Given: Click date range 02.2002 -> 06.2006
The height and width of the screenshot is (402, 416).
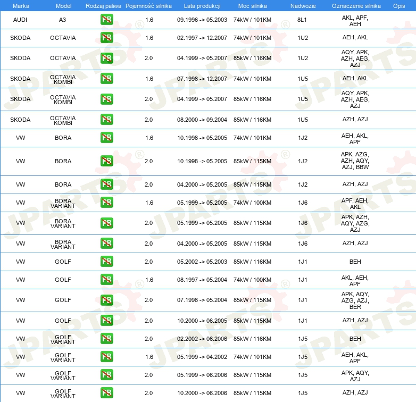Looking at the screenshot, I should 202,339.
